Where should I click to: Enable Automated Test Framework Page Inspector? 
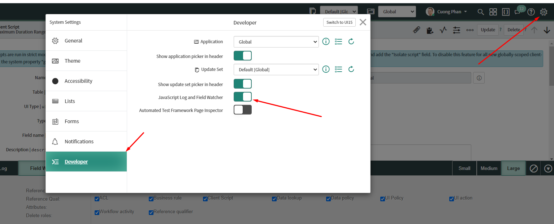pos(242,109)
